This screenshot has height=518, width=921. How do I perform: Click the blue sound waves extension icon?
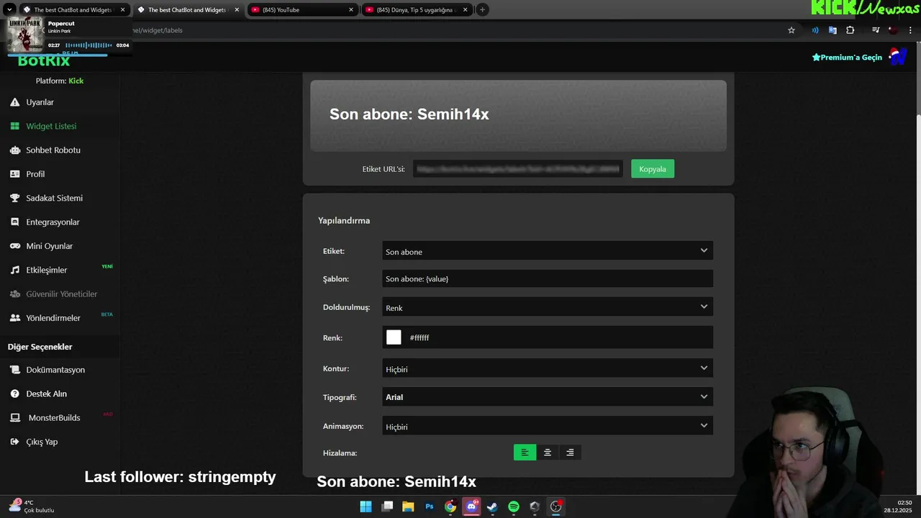click(x=815, y=30)
